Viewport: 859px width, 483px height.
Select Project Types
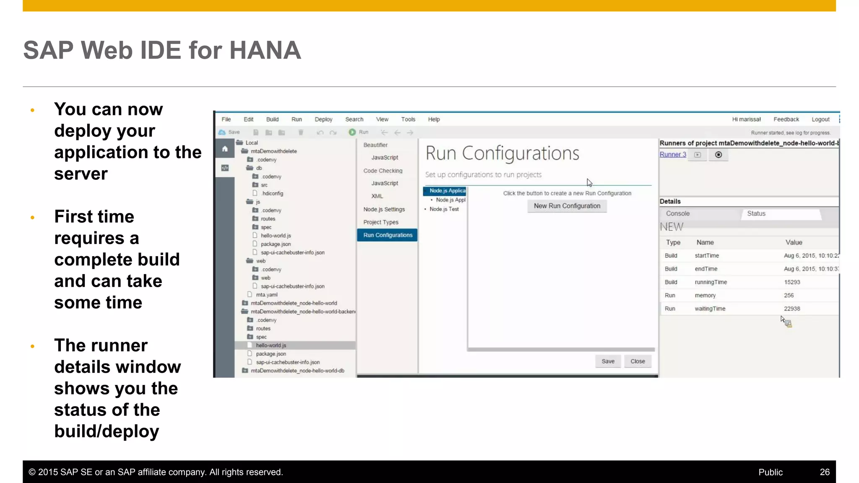[381, 222]
